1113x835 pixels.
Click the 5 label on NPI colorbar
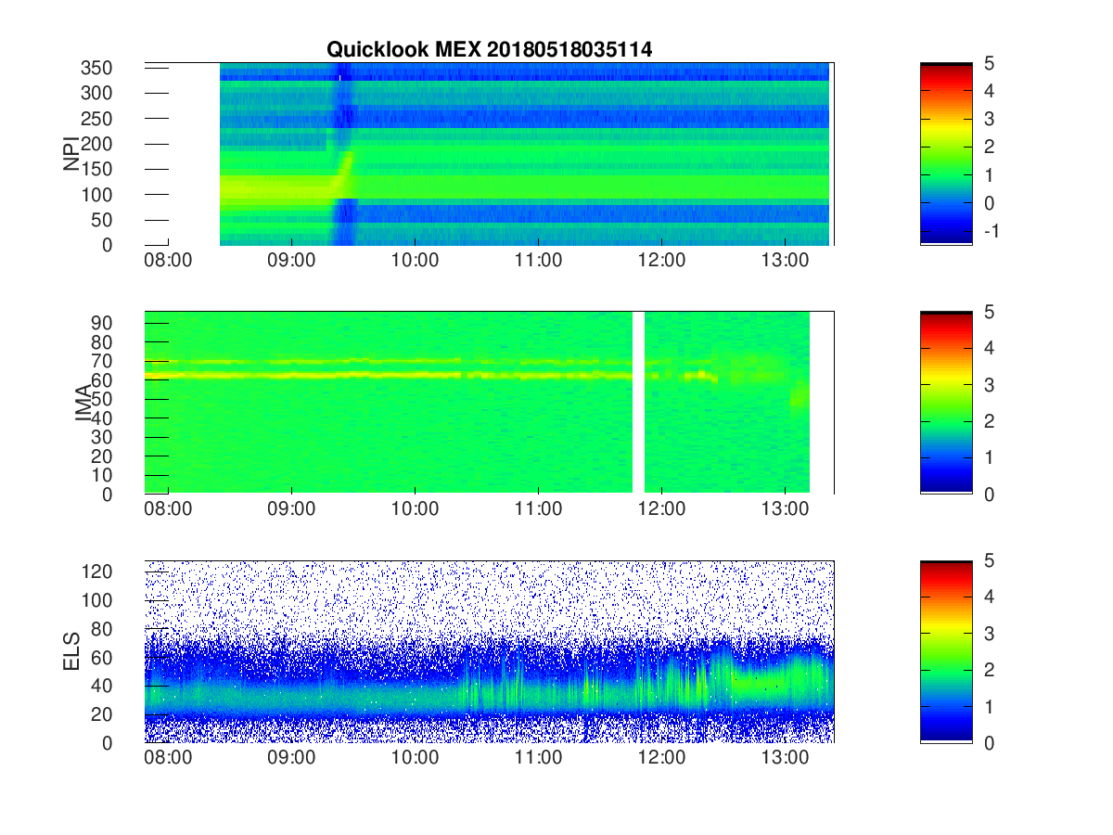click(x=989, y=63)
